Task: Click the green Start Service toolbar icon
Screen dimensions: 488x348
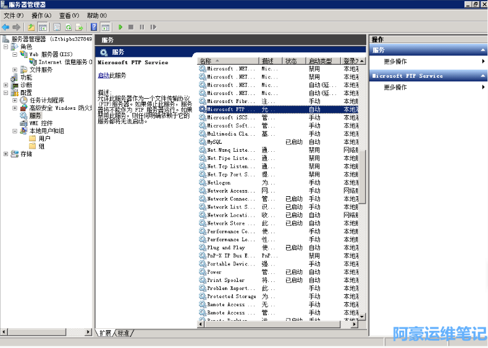Action: [x=120, y=27]
